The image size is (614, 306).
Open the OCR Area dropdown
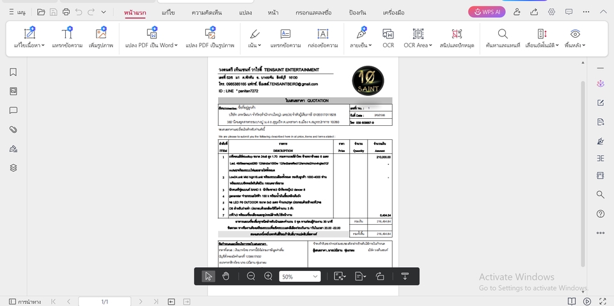click(x=418, y=38)
